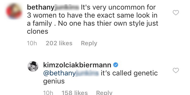Like bethany's comment with the heart icon
The width and height of the screenshot is (190, 95).
tap(176, 13)
